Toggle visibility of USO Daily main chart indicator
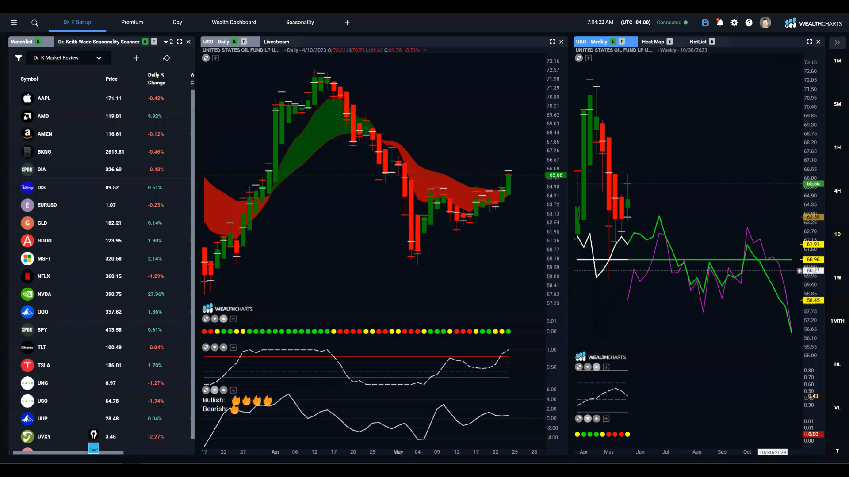 (x=206, y=58)
